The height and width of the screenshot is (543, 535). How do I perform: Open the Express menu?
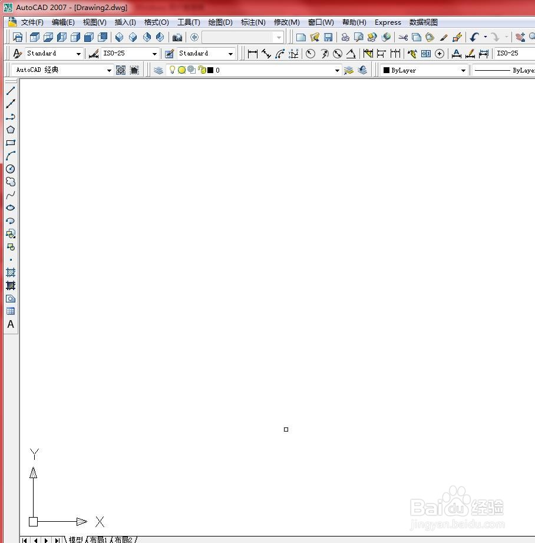click(388, 22)
